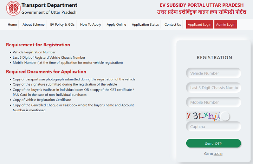
Task: Click the Hindi portal title heading
Action: [x=202, y=12]
